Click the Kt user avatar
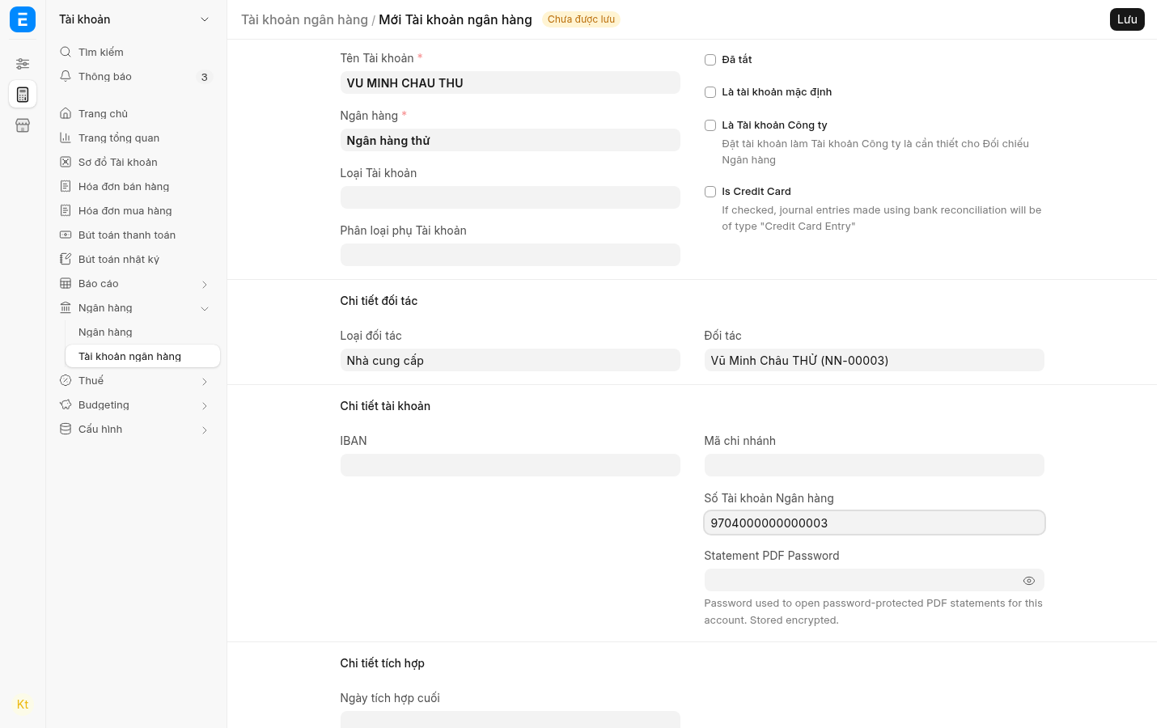Screen dimensions: 1165x728 point(23,705)
